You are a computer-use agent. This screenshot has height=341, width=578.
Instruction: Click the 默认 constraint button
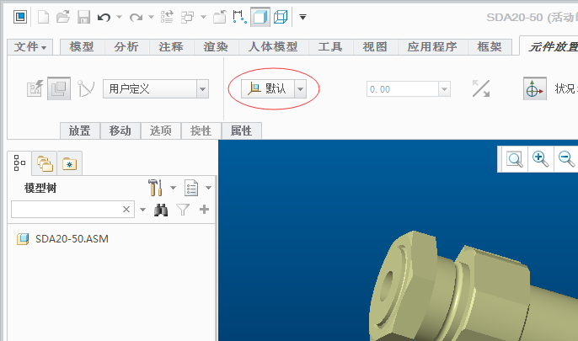268,88
